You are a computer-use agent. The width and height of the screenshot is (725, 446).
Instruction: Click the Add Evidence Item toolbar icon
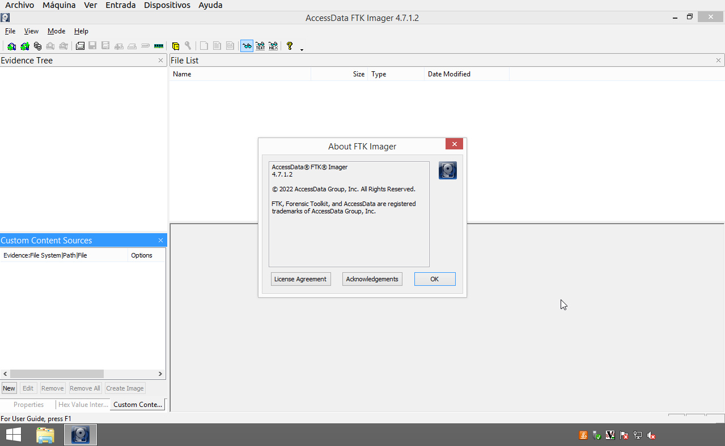click(11, 46)
